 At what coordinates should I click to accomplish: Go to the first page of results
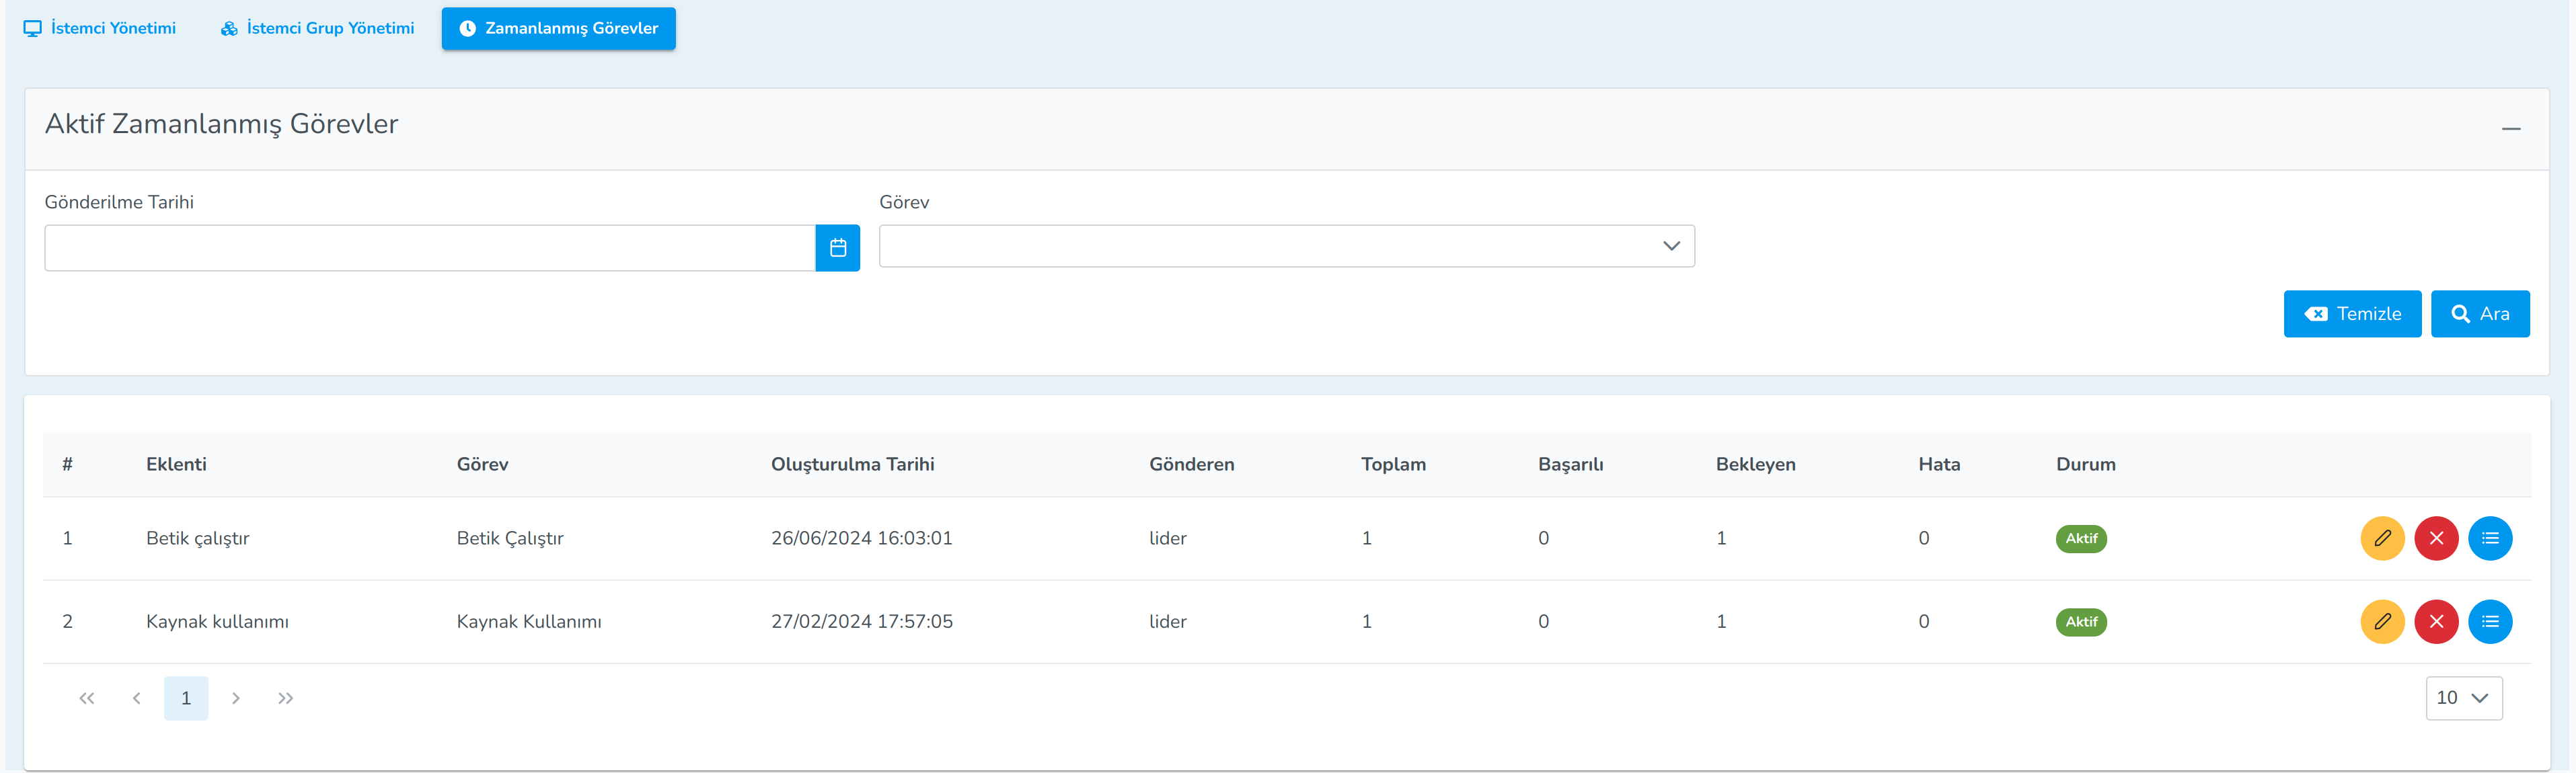pyautogui.click(x=87, y=697)
